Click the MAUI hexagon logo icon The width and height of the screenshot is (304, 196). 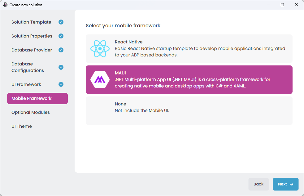[100, 80]
